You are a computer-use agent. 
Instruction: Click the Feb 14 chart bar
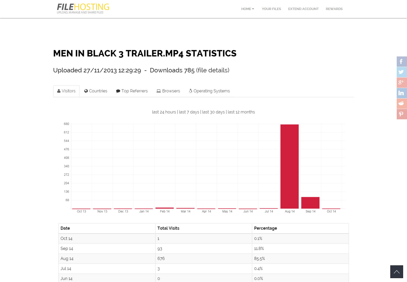(165, 208)
